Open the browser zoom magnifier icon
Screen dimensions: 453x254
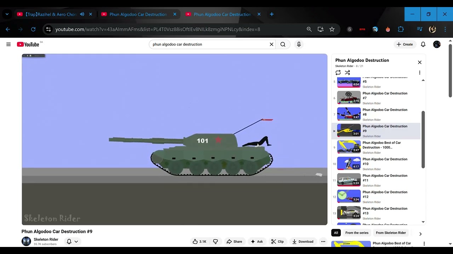pos(309,29)
